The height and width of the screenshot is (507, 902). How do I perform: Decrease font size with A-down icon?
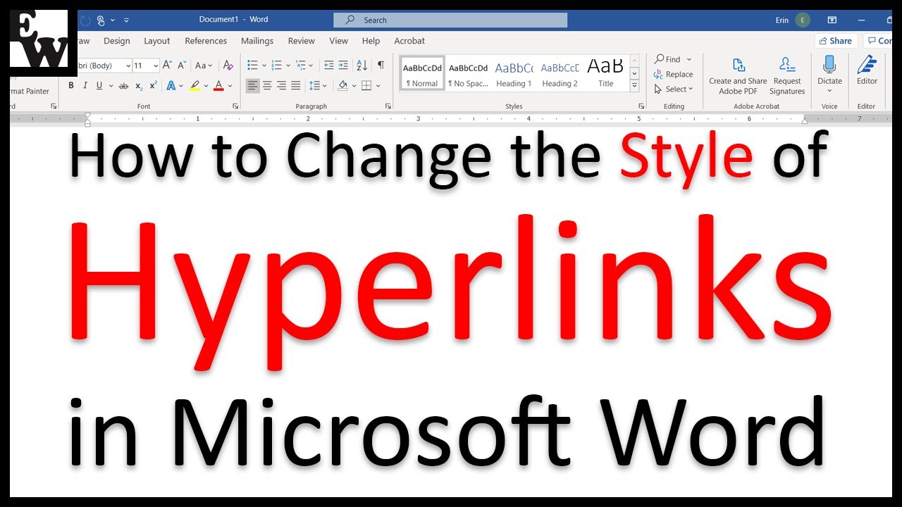pyautogui.click(x=181, y=65)
